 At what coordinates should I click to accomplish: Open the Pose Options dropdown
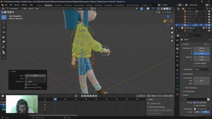(x=168, y=12)
